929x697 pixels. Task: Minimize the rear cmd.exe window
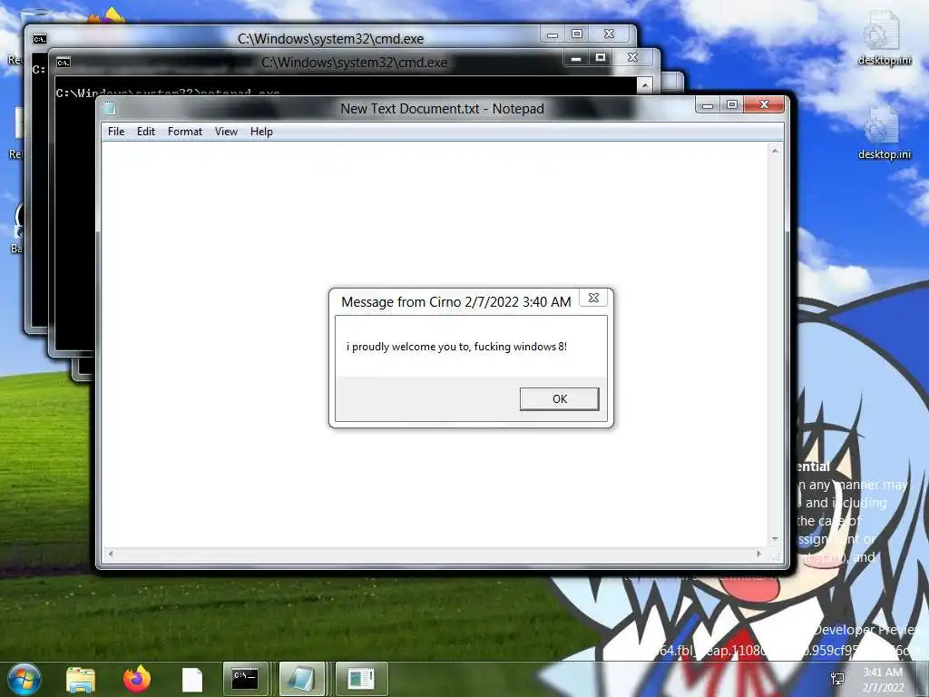(553, 34)
